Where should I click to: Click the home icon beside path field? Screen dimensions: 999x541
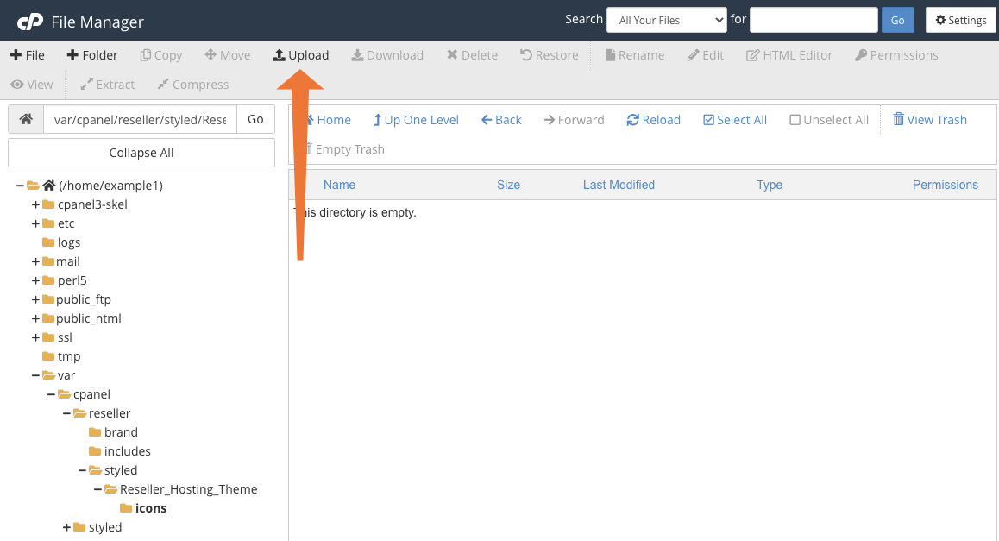[26, 120]
